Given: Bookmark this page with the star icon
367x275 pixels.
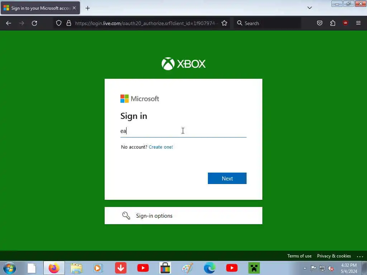Looking at the screenshot, I should (x=224, y=23).
